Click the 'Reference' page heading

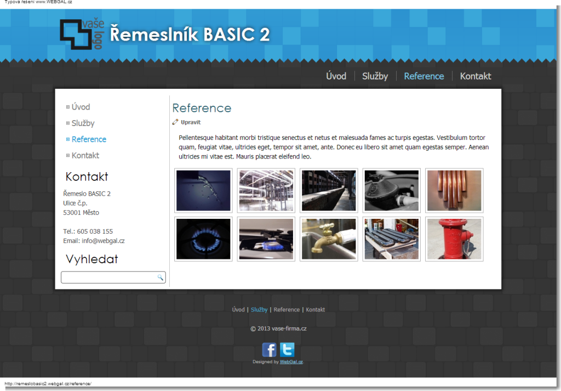202,108
